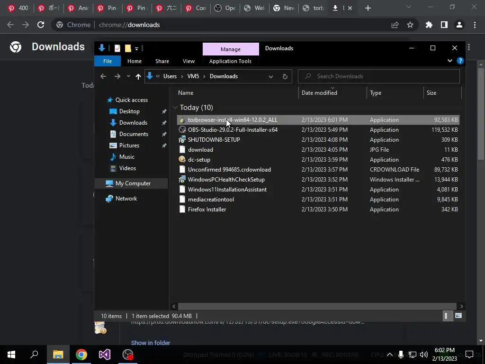Open customize quick access toolbar dropdown
The image size is (485, 364).
tap(136, 48)
